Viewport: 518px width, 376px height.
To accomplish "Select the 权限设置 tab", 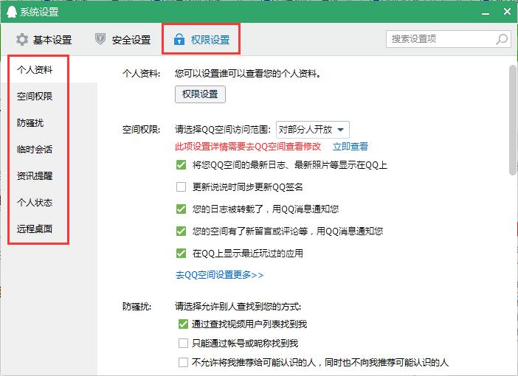I will (201, 40).
